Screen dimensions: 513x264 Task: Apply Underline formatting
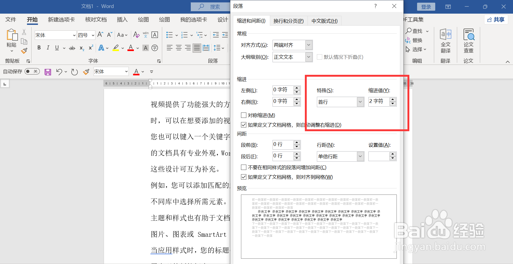pos(57,48)
